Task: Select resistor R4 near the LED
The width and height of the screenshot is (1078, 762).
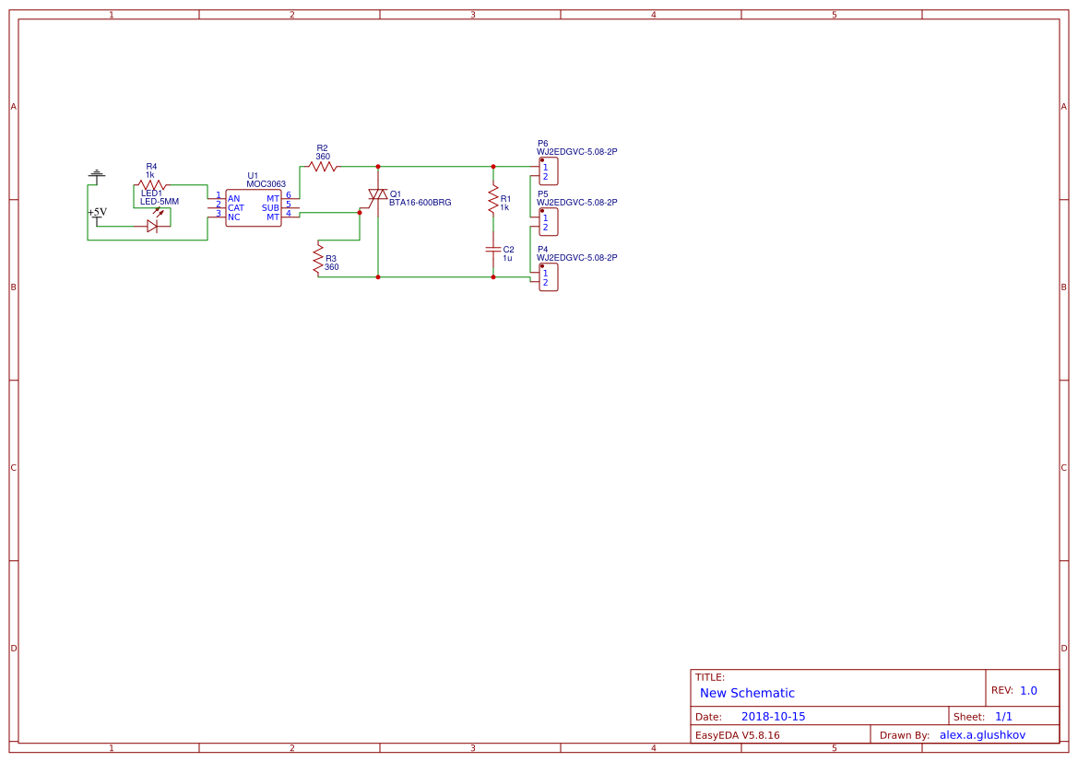Action: [x=150, y=182]
